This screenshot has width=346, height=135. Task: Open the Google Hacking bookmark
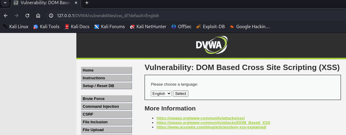(250, 27)
